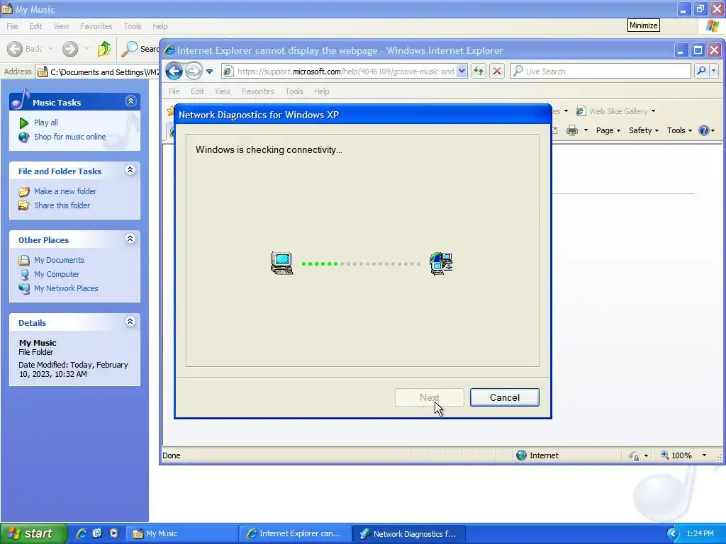The width and height of the screenshot is (726, 544).
Task: Open the Page command menu
Action: tap(608, 130)
